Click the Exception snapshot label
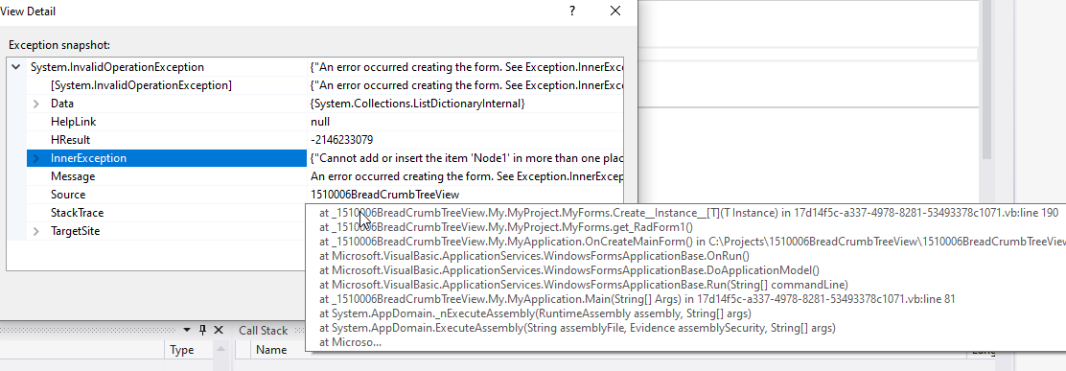Viewport: 1066px width, 371px height. point(59,45)
